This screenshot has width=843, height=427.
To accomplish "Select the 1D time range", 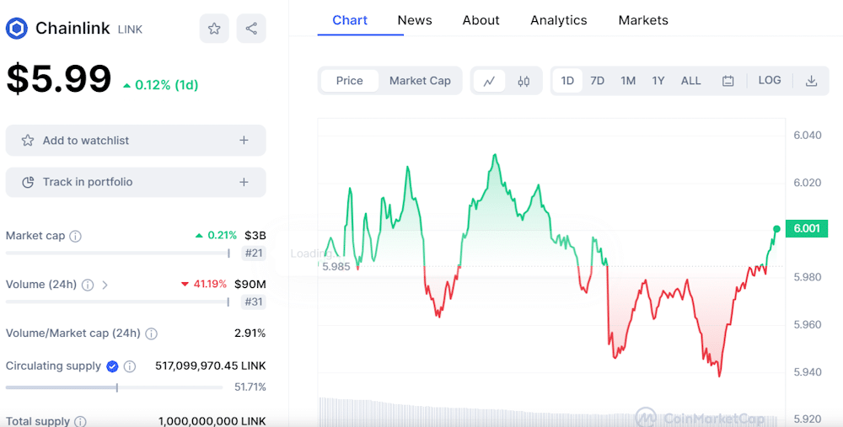I will [x=567, y=81].
